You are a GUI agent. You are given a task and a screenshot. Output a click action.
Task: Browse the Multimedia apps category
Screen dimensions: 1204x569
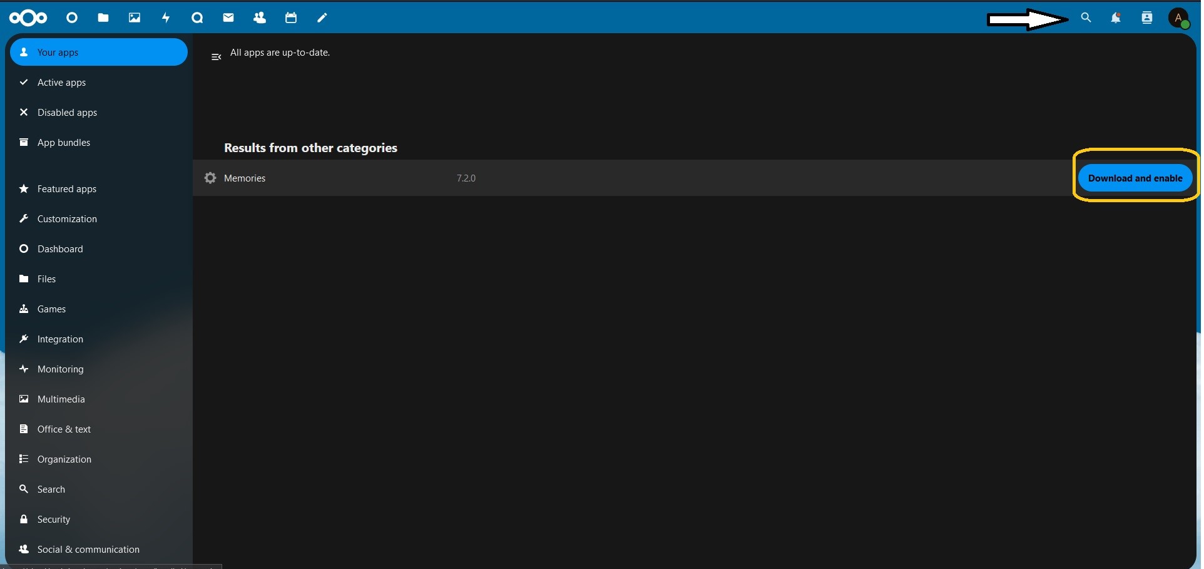[x=61, y=399]
